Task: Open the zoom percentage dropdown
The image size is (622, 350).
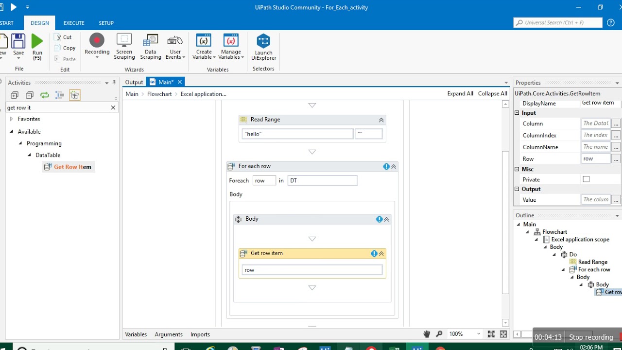Action: point(479,334)
